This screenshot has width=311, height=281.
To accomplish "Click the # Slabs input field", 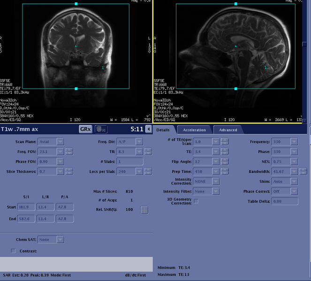I will pos(130,161).
